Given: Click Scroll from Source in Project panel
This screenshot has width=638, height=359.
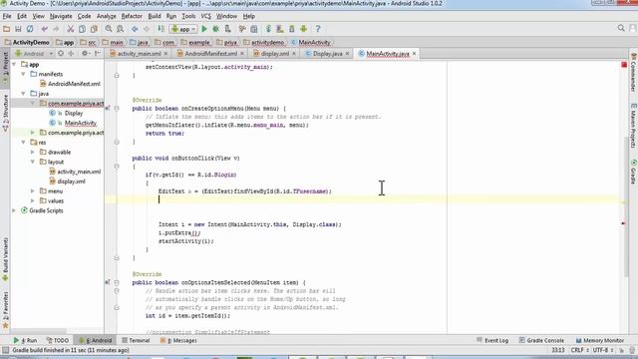Looking at the screenshot, I should pyautogui.click(x=61, y=53).
